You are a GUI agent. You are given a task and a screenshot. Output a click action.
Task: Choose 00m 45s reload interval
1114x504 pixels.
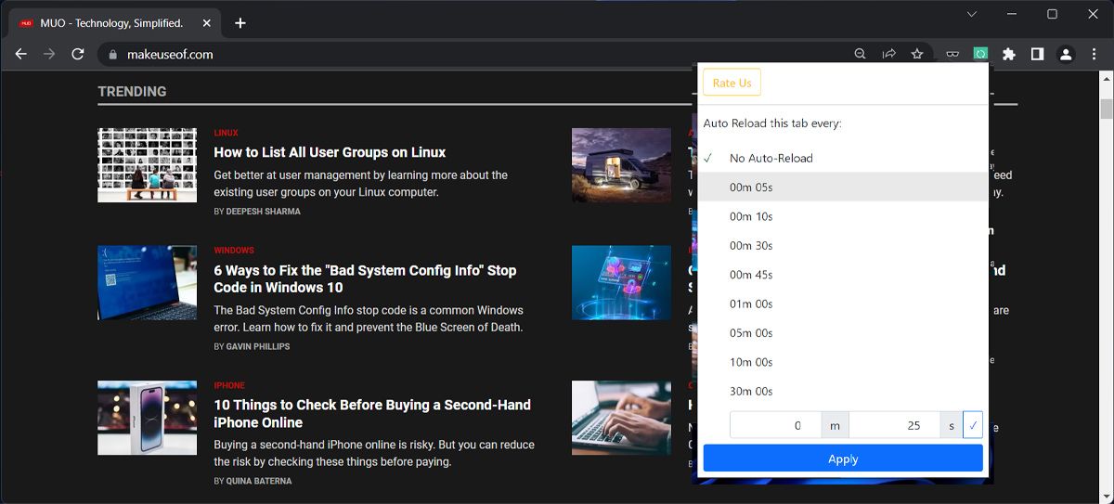coord(844,275)
